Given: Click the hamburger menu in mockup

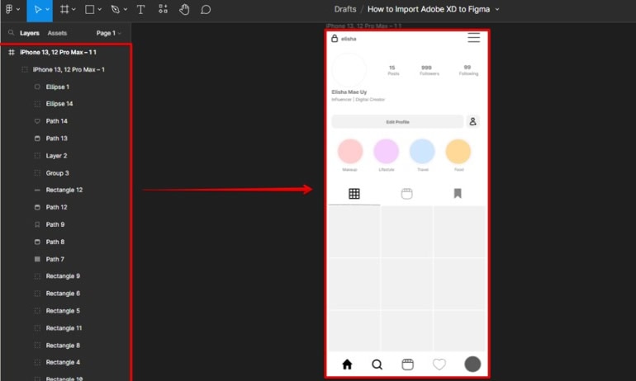Looking at the screenshot, I should point(474,38).
